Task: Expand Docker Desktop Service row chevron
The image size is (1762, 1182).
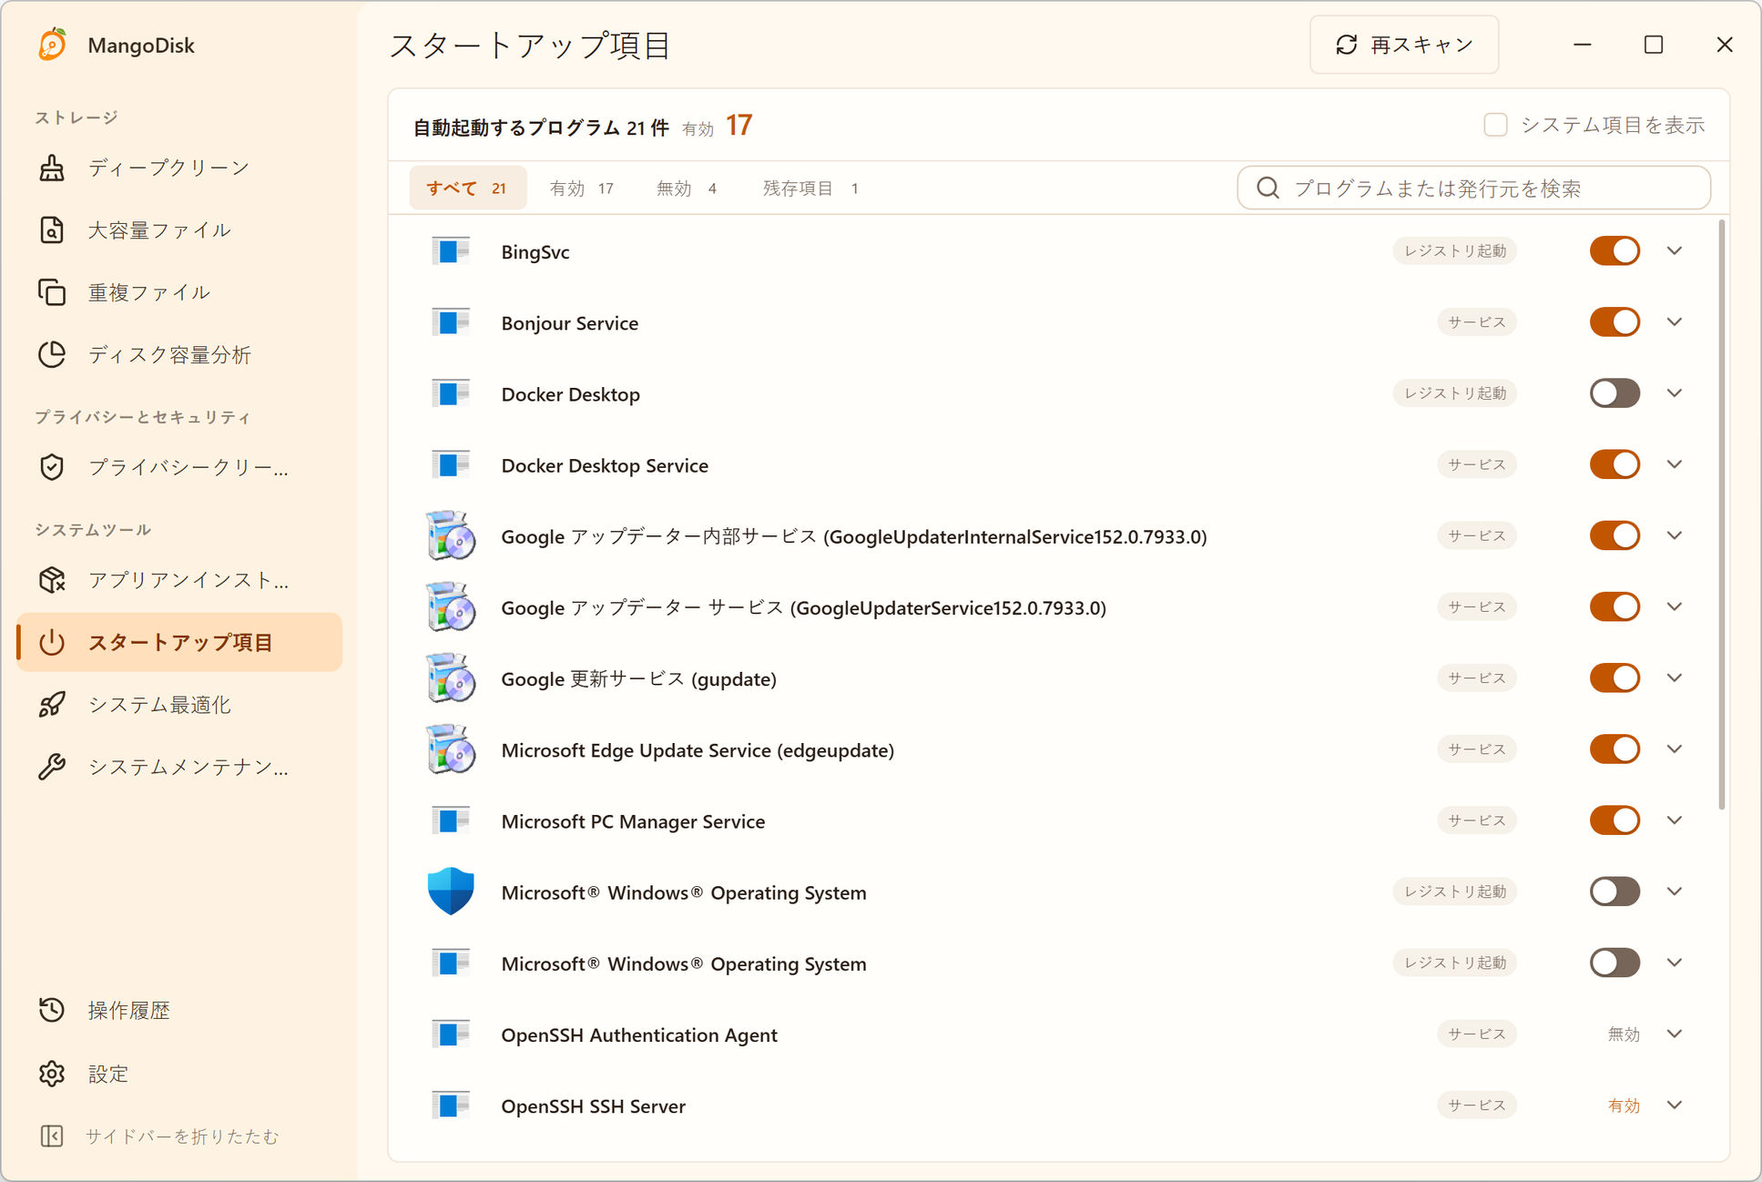Action: point(1675,464)
